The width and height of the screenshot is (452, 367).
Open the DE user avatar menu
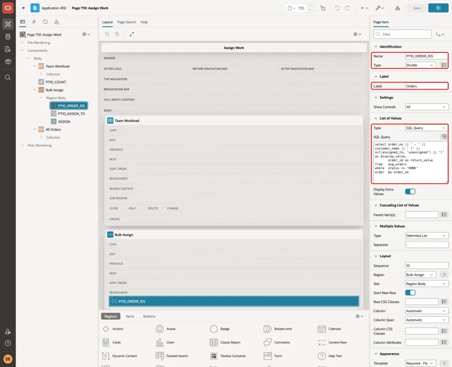[8, 359]
